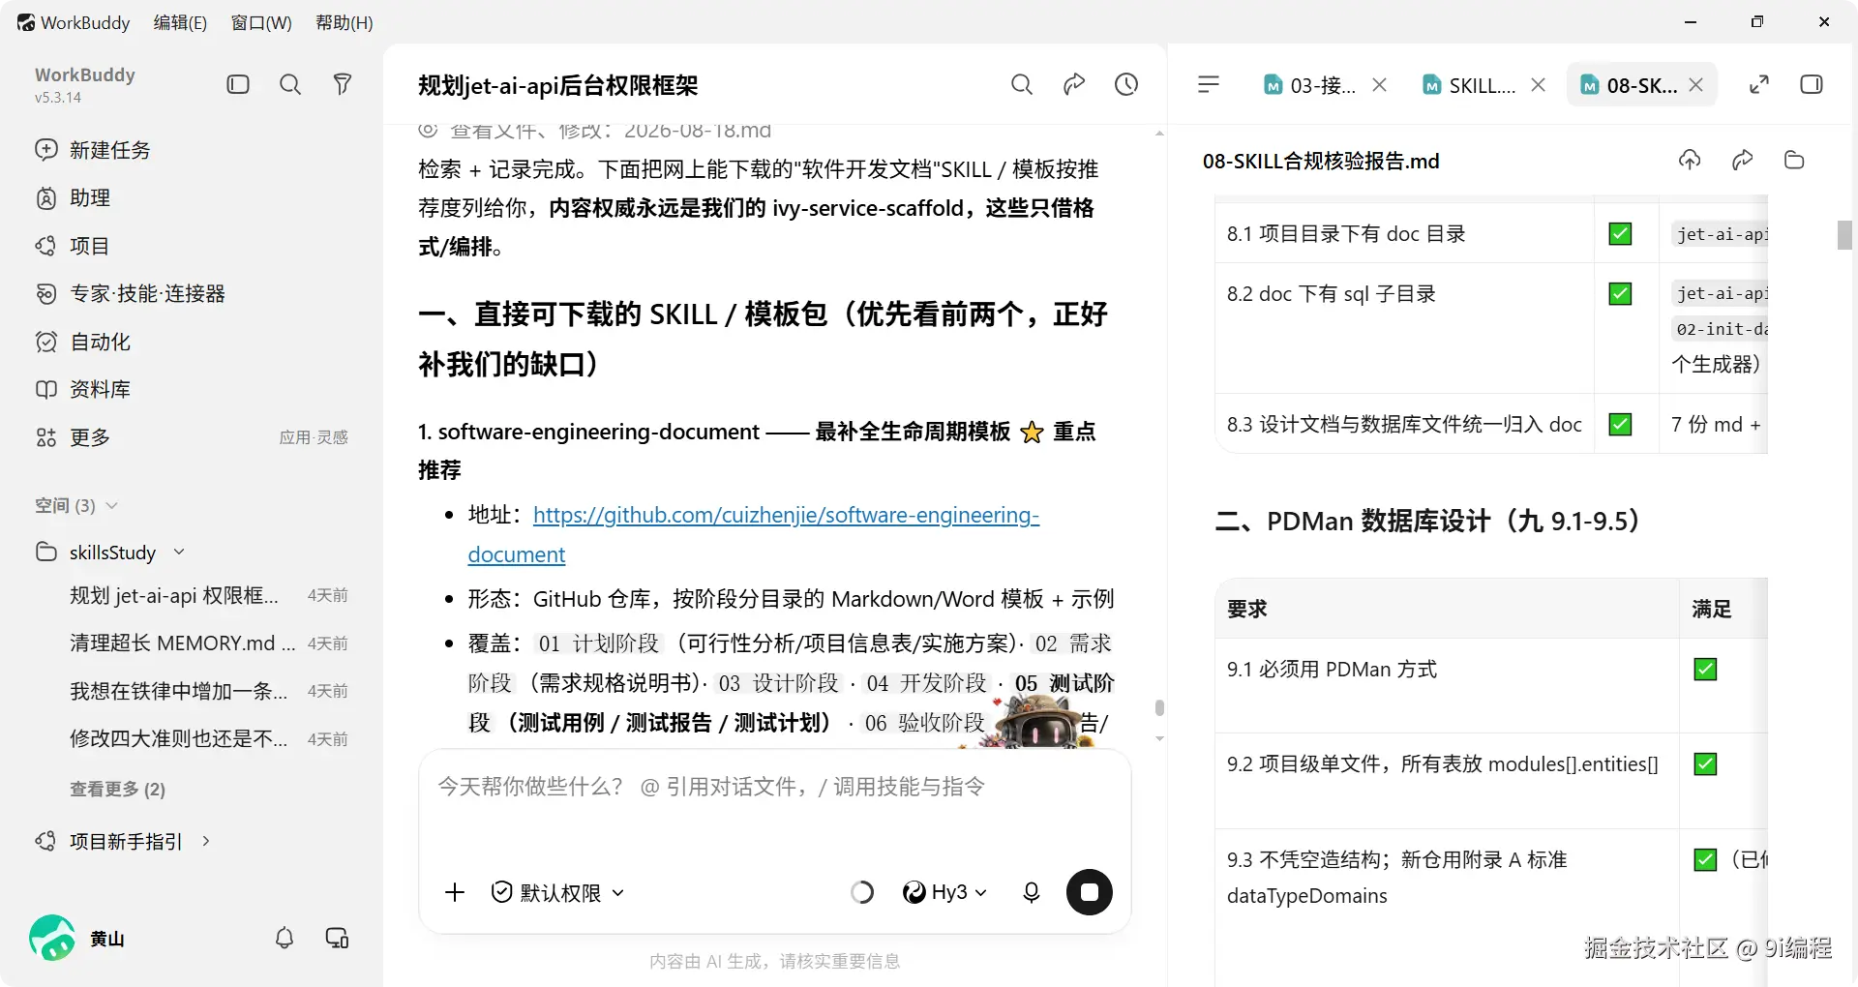Open the file's containing folder icon

[1794, 161]
